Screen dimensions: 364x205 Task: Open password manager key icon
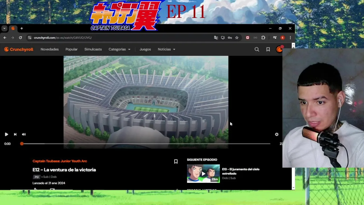tap(230, 38)
